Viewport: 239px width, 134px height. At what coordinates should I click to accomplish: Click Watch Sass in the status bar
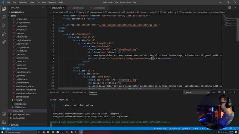pyautogui.click(x=160, y=128)
